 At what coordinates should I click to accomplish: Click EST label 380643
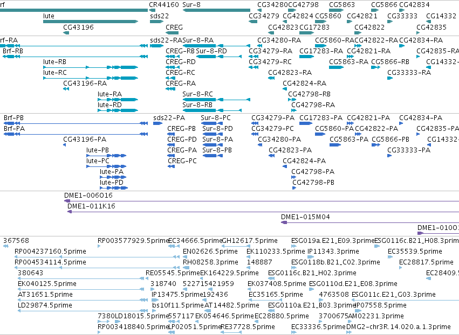(x=30, y=273)
